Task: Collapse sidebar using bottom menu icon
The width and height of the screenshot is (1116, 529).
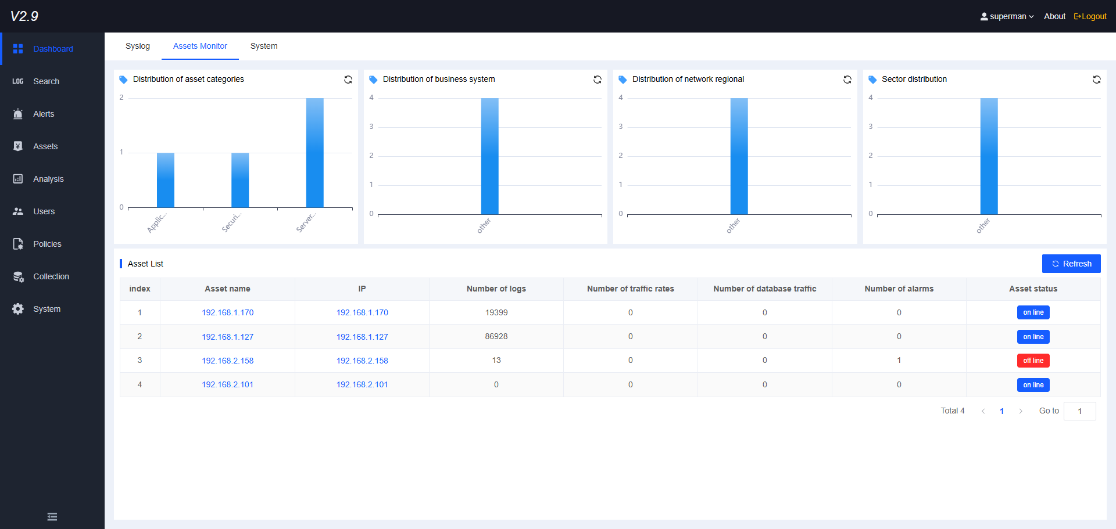Action: [x=52, y=517]
